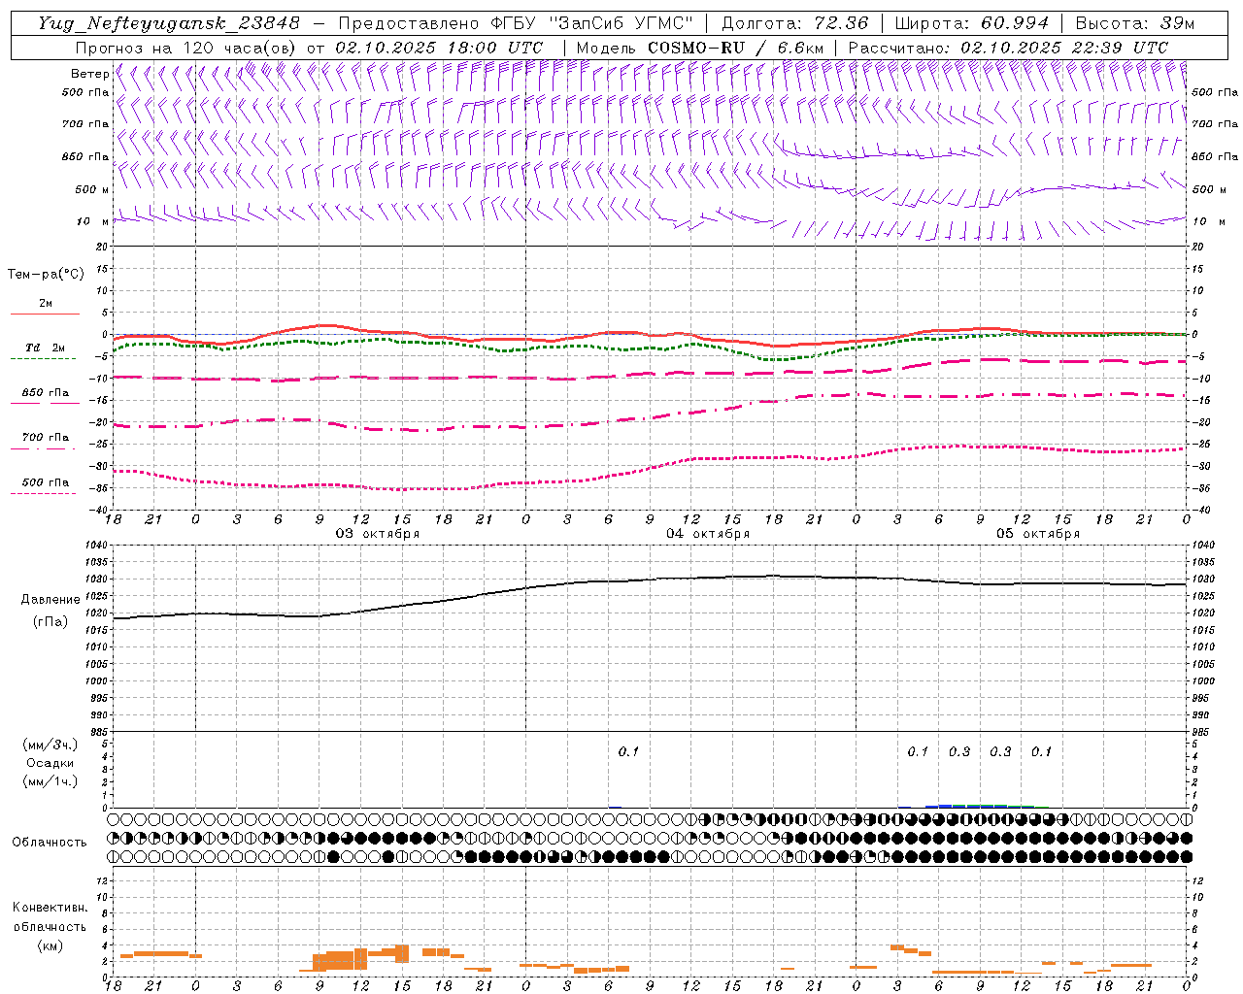Click the Td 2м dew point legend entry
The height and width of the screenshot is (994, 1243).
click(46, 348)
